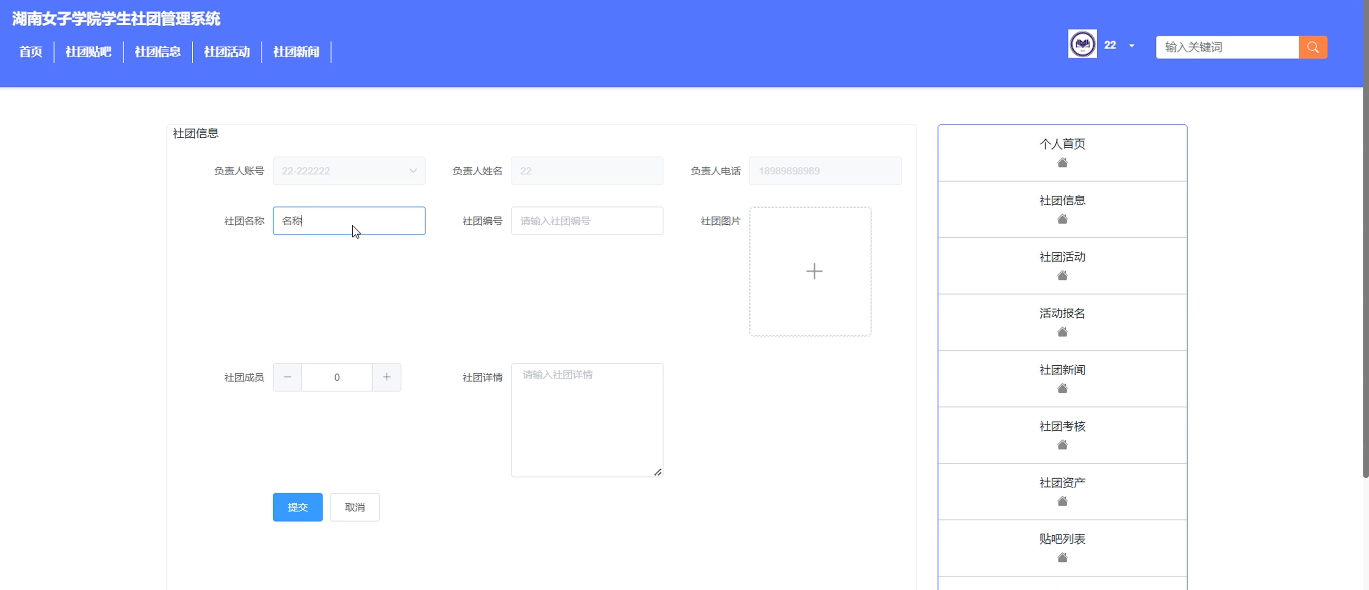The height and width of the screenshot is (590, 1369).
Task: Click the 社团成员 number input
Action: click(337, 378)
